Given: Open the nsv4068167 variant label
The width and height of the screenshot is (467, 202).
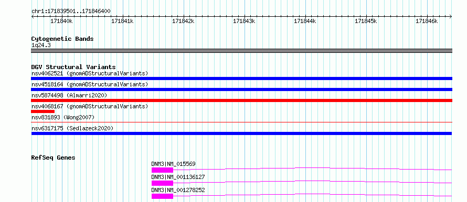Looking at the screenshot, I should (90, 106).
